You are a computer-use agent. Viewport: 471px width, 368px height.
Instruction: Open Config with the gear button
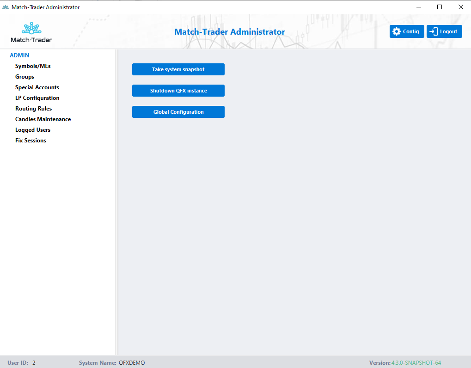pos(407,31)
